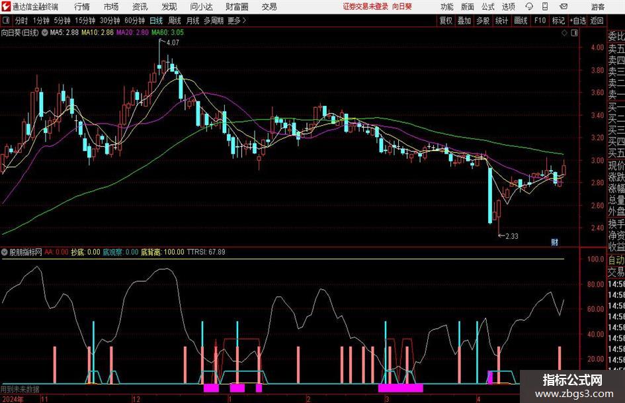This screenshot has width=625, height=403.
Task: Click 证券交易未登录 login link
Action: click(366, 7)
